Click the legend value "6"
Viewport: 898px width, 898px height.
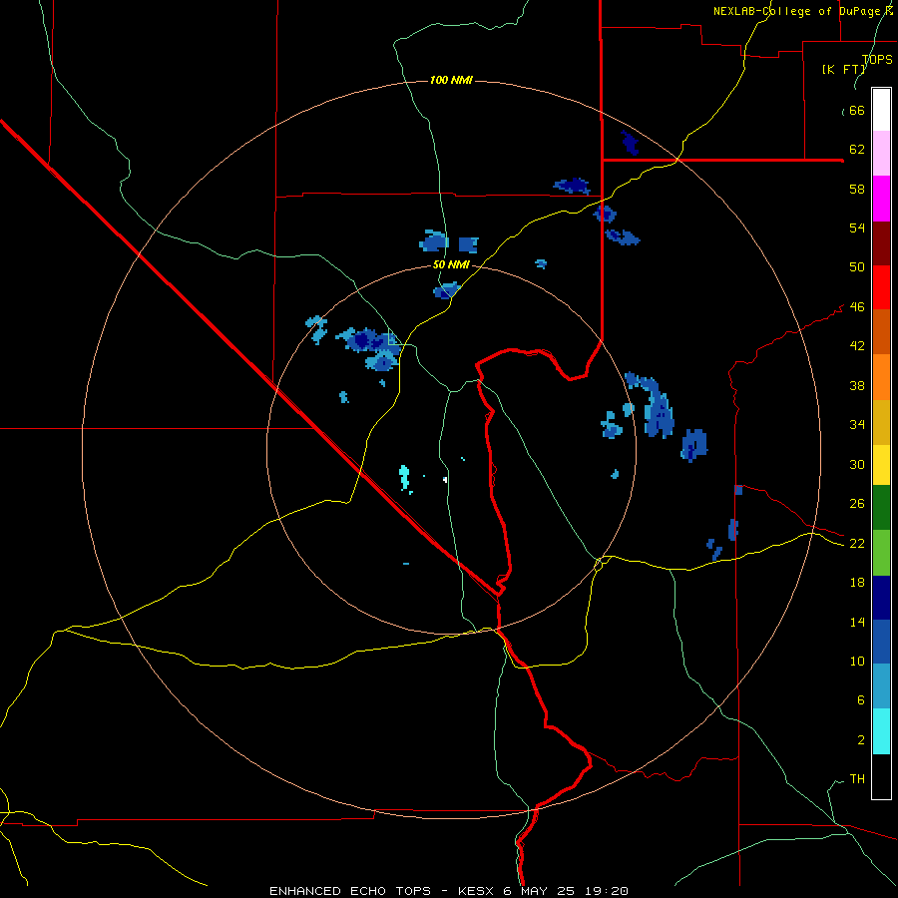860,700
